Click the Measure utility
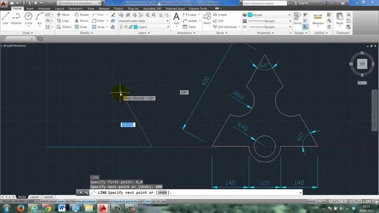Screen dimensions: 379x213 318,19
